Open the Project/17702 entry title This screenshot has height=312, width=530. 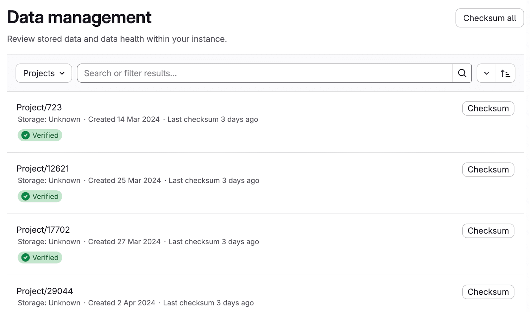point(43,230)
